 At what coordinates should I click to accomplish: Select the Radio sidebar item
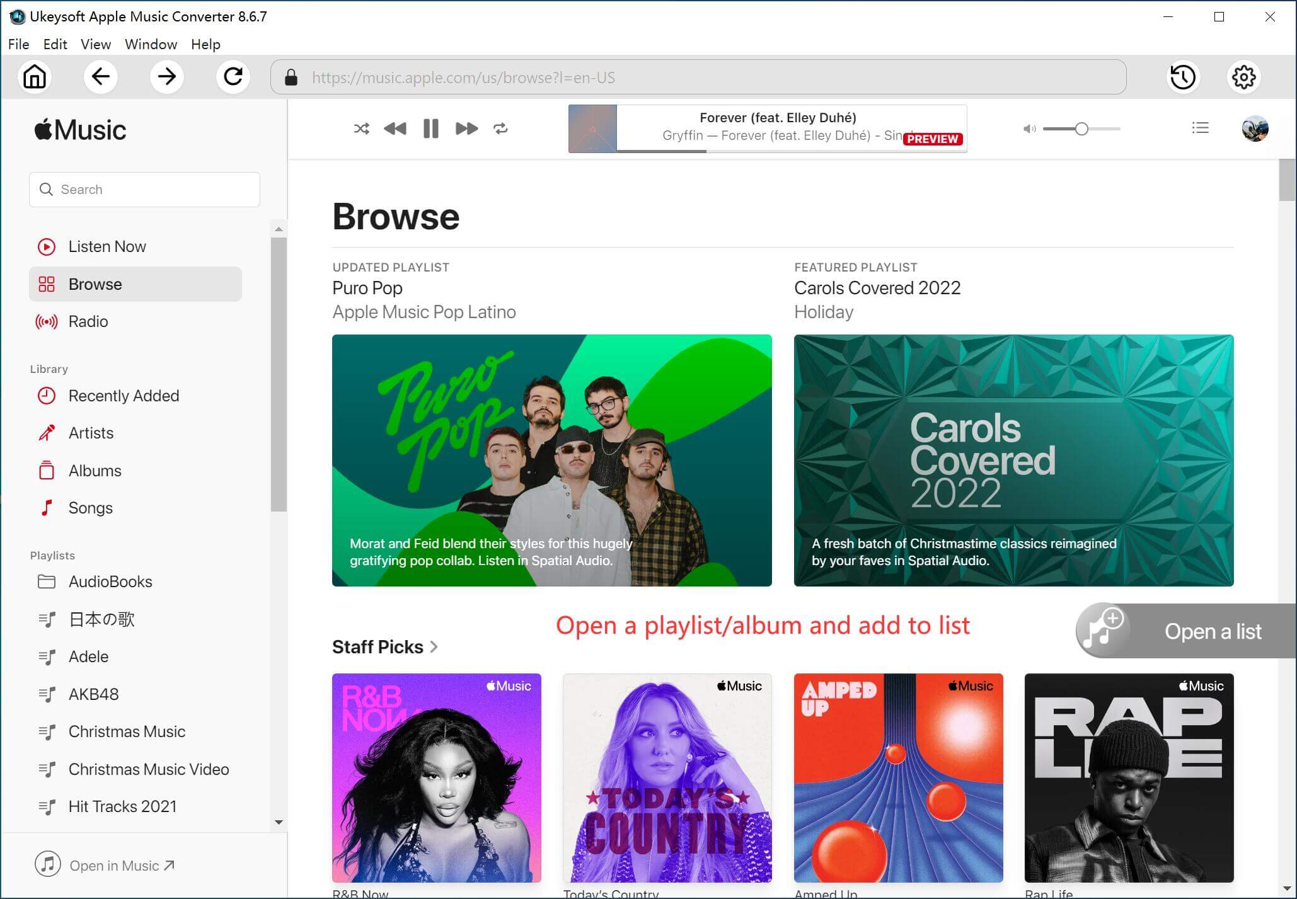click(88, 321)
